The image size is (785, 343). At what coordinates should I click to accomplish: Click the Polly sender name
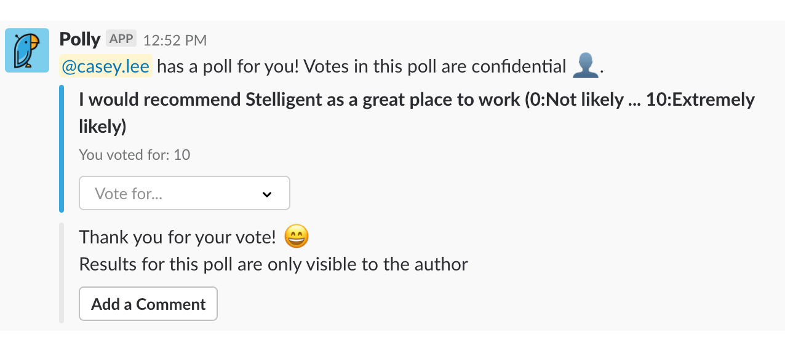(x=80, y=39)
